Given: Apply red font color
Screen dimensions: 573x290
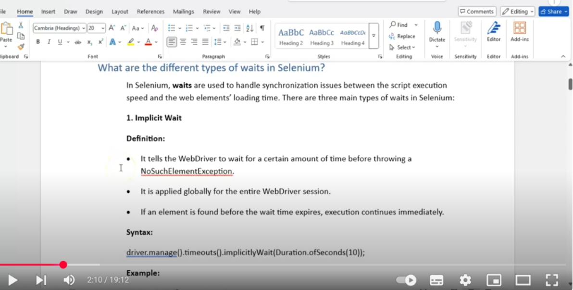Looking at the screenshot, I should point(148,42).
